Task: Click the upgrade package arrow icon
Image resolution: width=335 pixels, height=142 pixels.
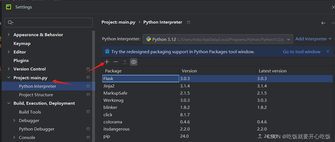Action: [x=125, y=62]
